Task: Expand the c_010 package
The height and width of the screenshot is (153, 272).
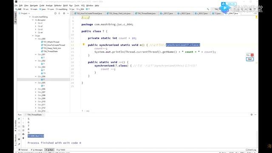Action: (x=36, y=102)
